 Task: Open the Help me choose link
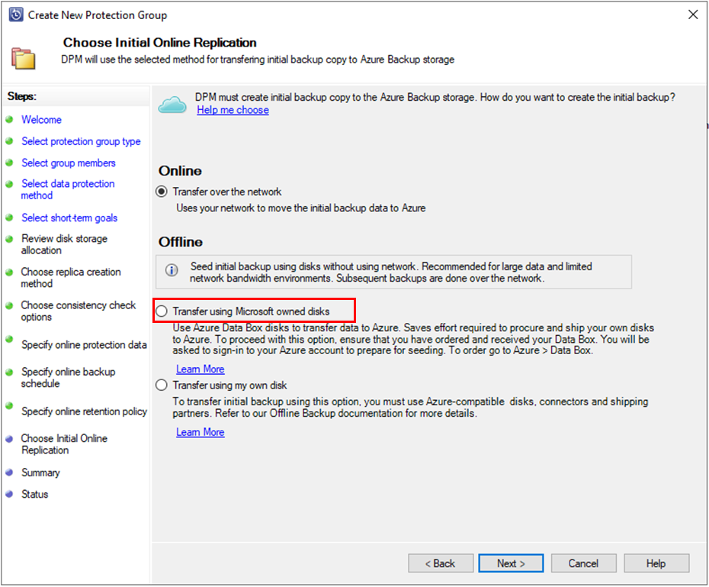[x=233, y=110]
